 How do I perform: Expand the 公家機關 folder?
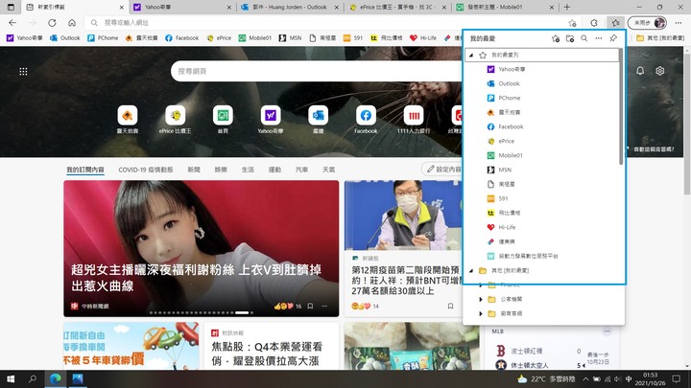pos(481,299)
